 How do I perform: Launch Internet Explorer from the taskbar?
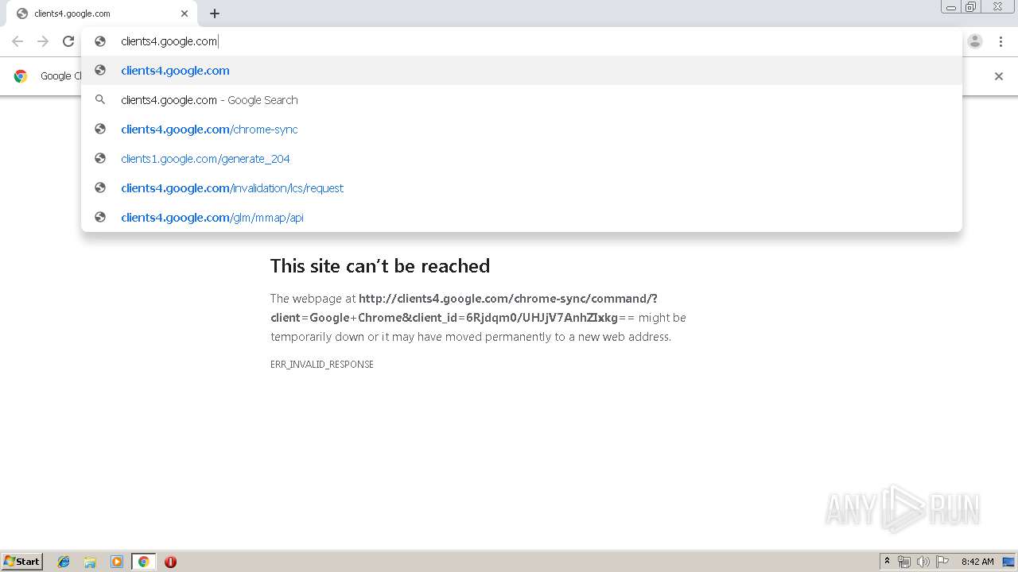pos(64,562)
